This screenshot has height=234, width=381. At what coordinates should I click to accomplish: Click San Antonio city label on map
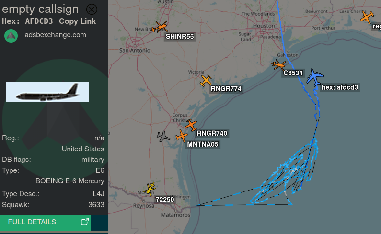tap(135, 51)
